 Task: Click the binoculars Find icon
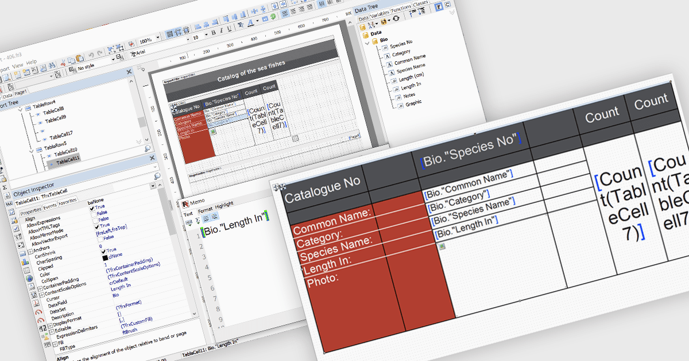point(52,65)
